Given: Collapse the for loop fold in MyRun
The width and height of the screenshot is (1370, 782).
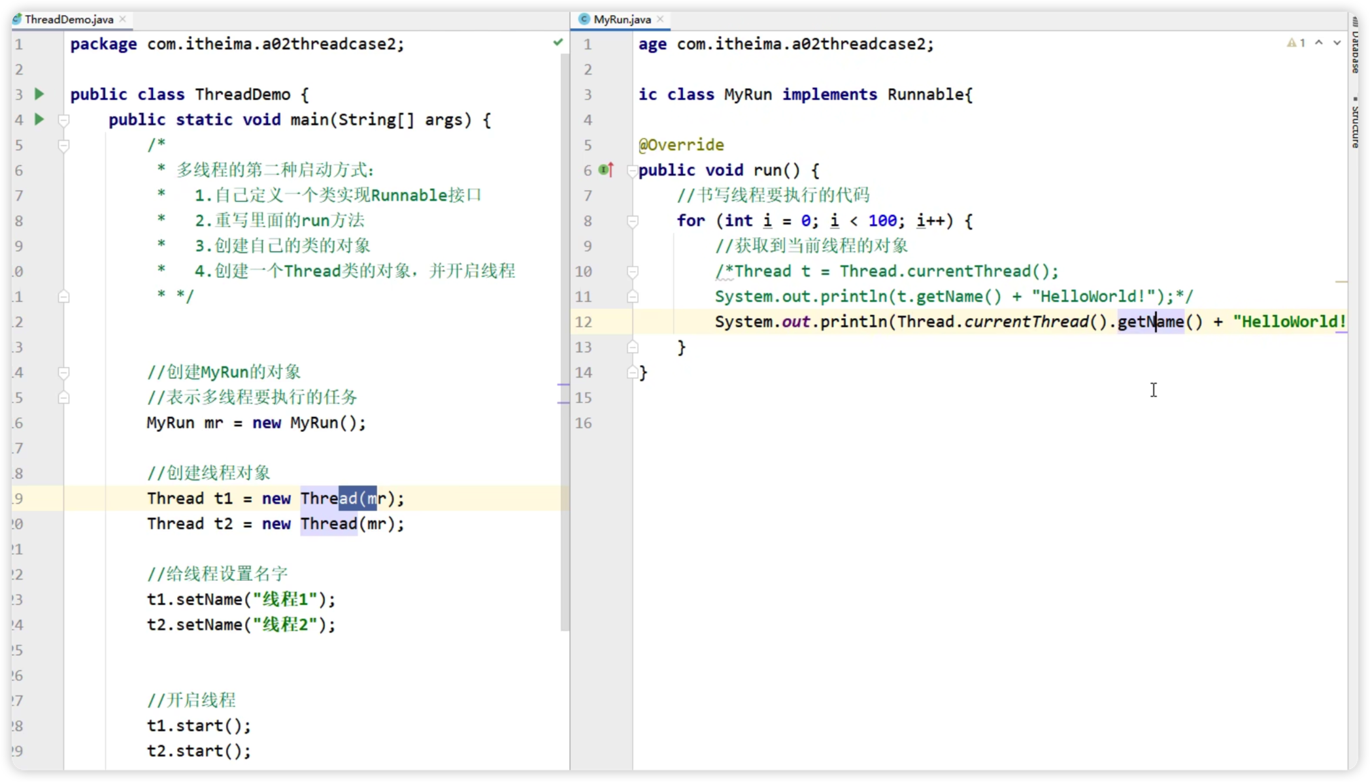Looking at the screenshot, I should tap(632, 221).
